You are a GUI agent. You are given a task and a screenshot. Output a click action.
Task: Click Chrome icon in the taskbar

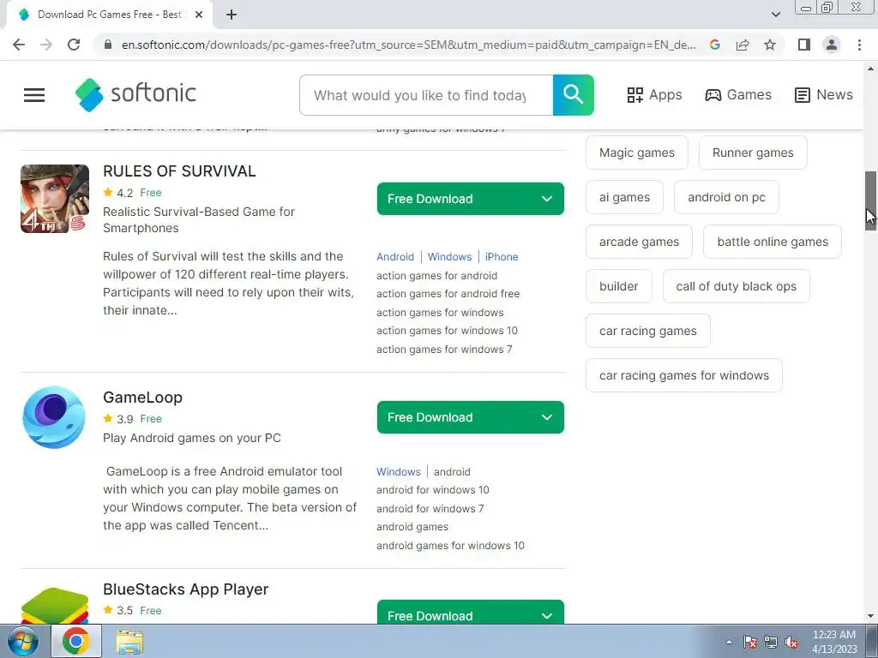(76, 641)
